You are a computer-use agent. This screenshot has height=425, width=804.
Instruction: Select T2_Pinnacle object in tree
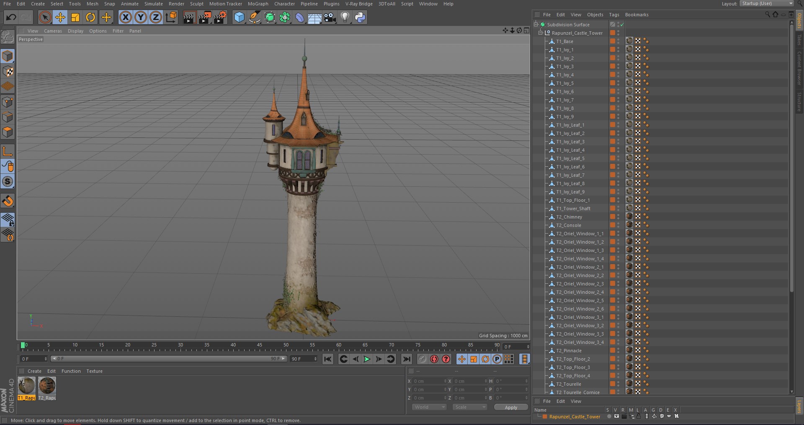569,351
